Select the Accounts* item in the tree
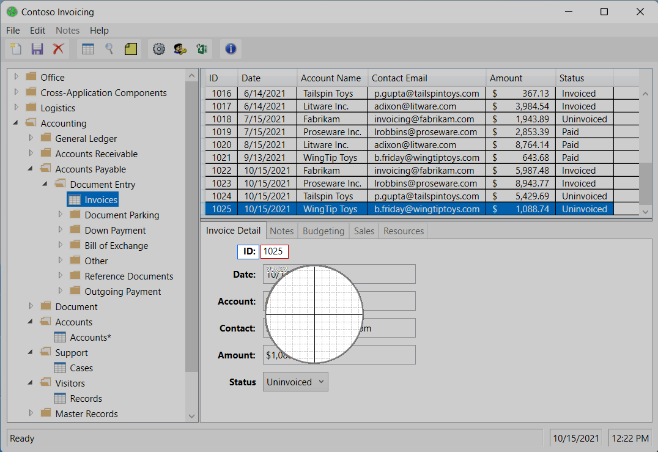The height and width of the screenshot is (452, 658). 89,337
